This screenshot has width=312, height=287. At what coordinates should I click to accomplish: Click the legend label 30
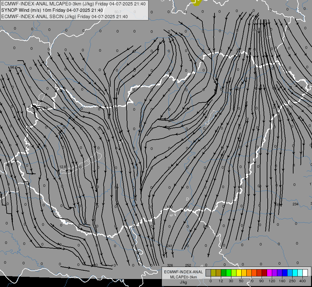[231, 281]
